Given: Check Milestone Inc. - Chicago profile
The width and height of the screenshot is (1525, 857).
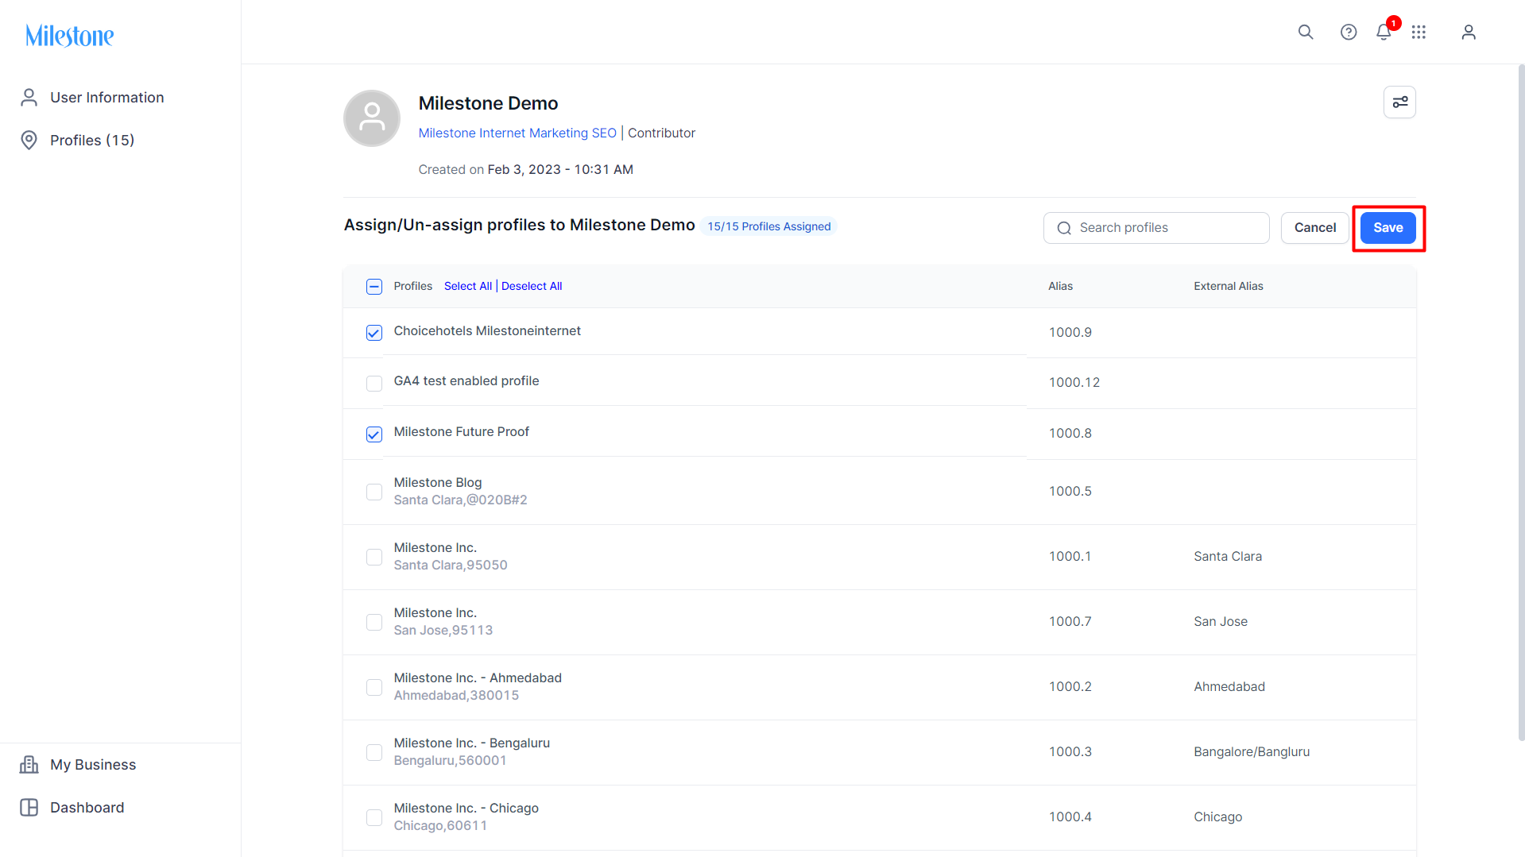Looking at the screenshot, I should pyautogui.click(x=374, y=818).
